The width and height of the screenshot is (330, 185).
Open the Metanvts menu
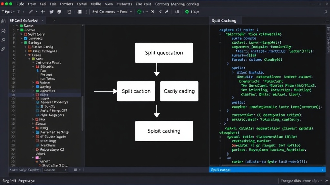124,4
